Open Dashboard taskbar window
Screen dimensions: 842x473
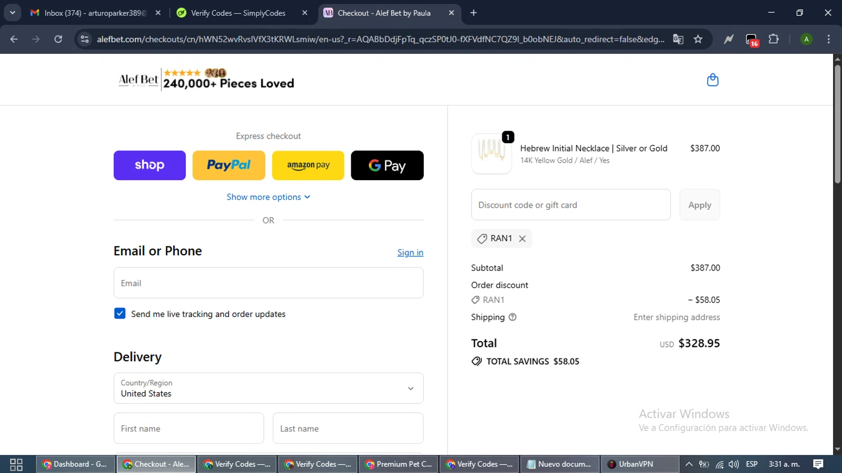(76, 464)
